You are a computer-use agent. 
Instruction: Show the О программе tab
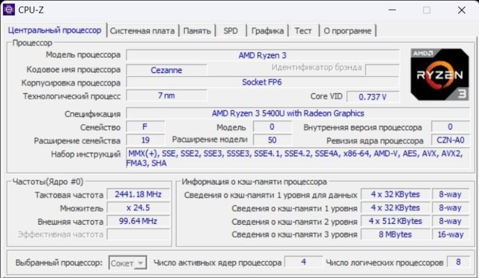348,31
